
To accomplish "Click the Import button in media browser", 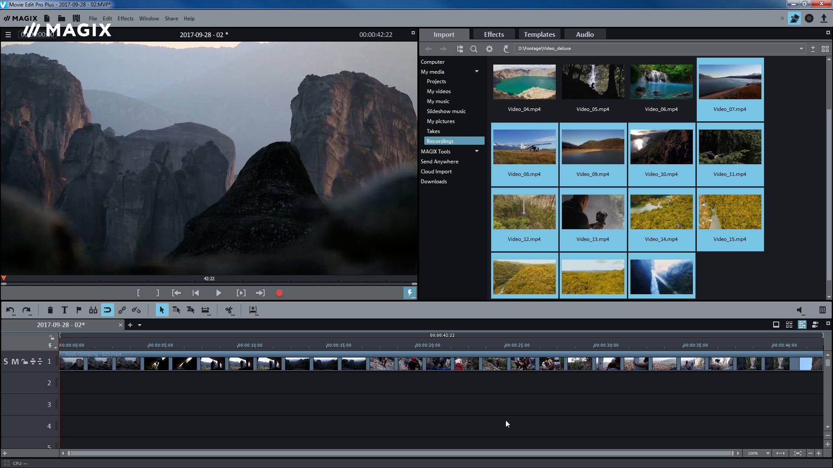I will pyautogui.click(x=444, y=34).
